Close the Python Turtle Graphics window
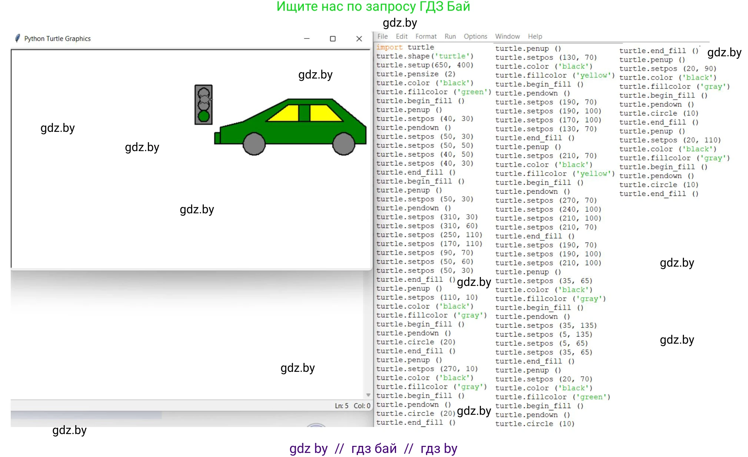This screenshot has width=748, height=457. [359, 39]
